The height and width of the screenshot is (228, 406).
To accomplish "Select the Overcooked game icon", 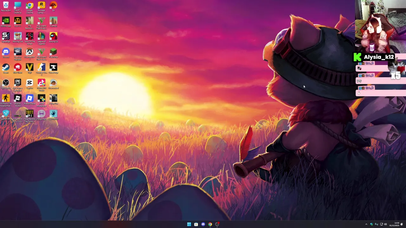I will 53,84.
